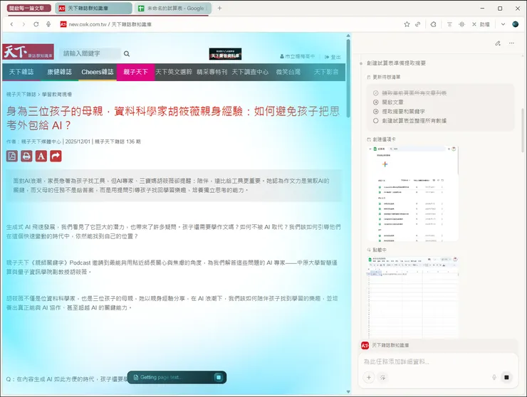Open the Cheers雜誌 nav menu

(98, 72)
